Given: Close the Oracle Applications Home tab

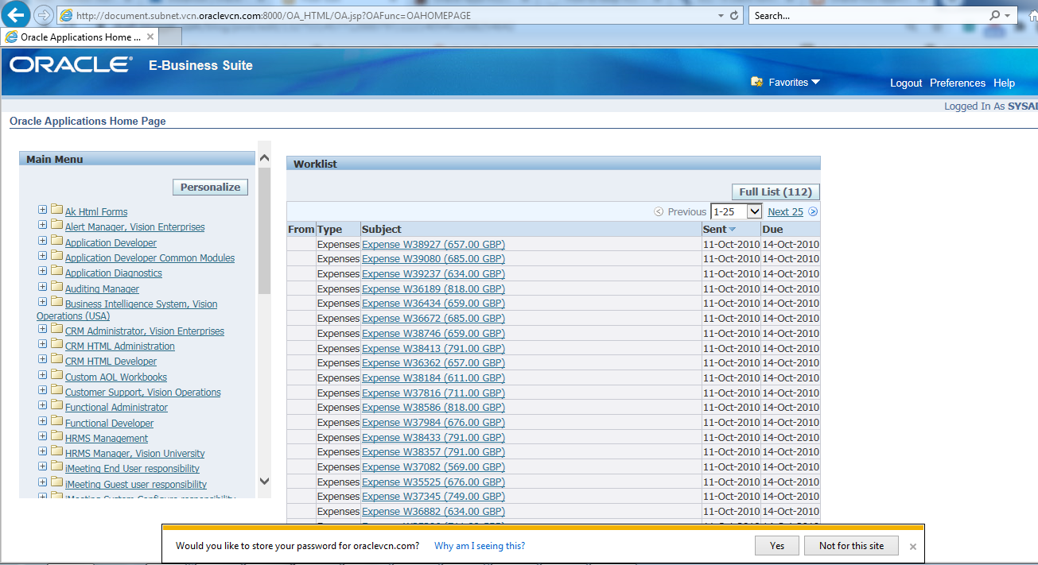Looking at the screenshot, I should tap(150, 37).
